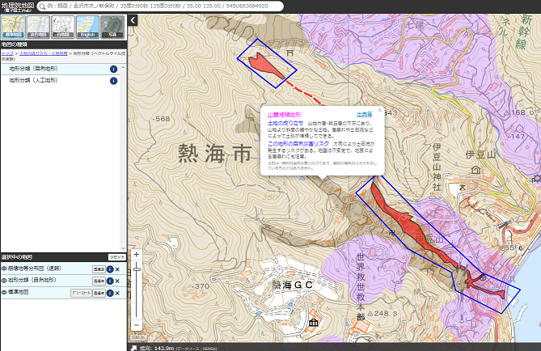The width and height of the screenshot is (541, 351).
Task: Switch to the 淡色地図 basemap thumbnail
Action: click(38, 27)
